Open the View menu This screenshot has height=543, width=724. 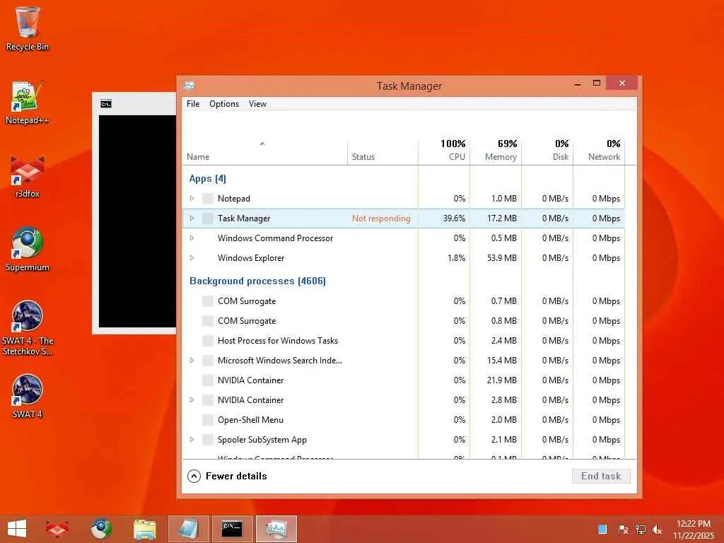click(257, 104)
